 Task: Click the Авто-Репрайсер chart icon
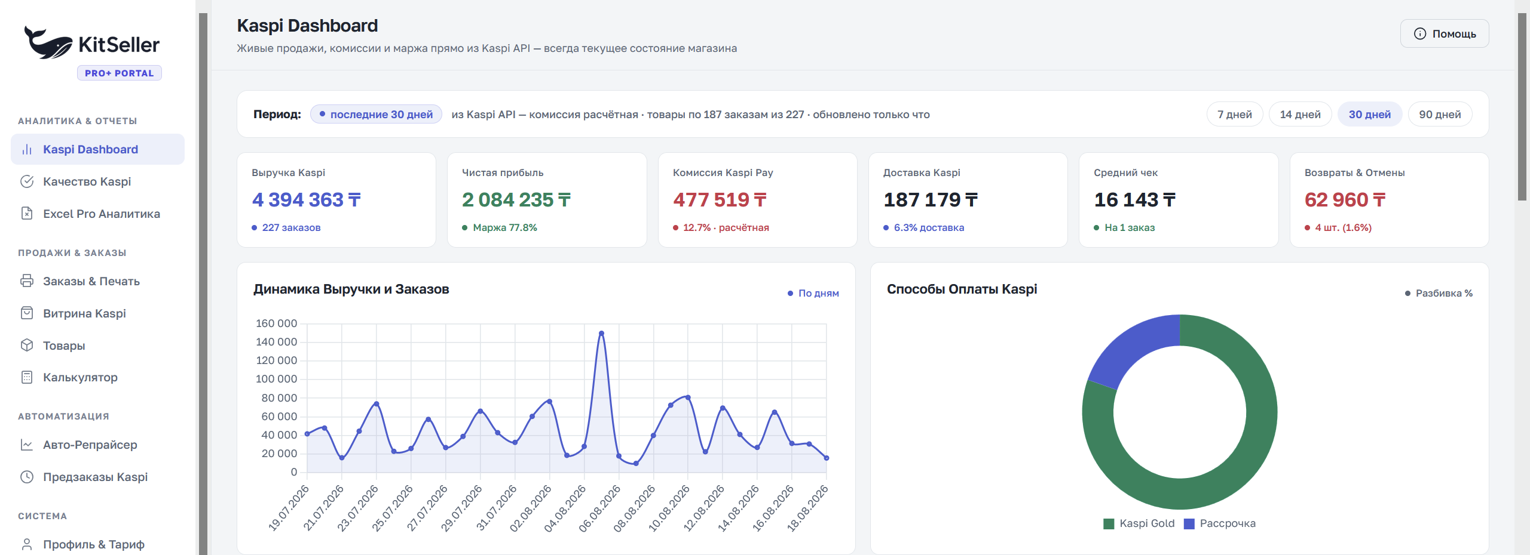[27, 445]
